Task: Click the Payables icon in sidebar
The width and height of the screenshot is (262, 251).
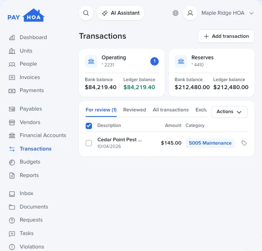Action: tap(12, 109)
